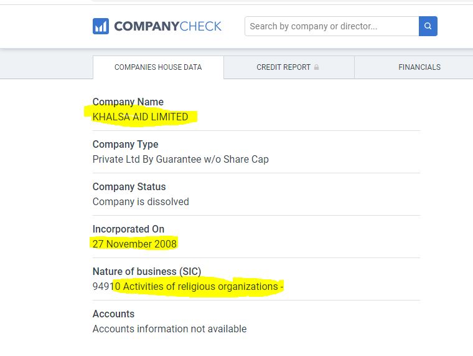Click the 27 November 2008 incorporation date

tap(134, 244)
